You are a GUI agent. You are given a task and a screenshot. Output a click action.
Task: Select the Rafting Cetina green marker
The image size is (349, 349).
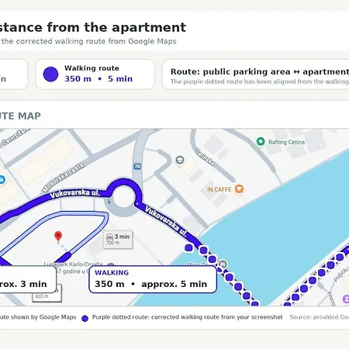(x=261, y=141)
